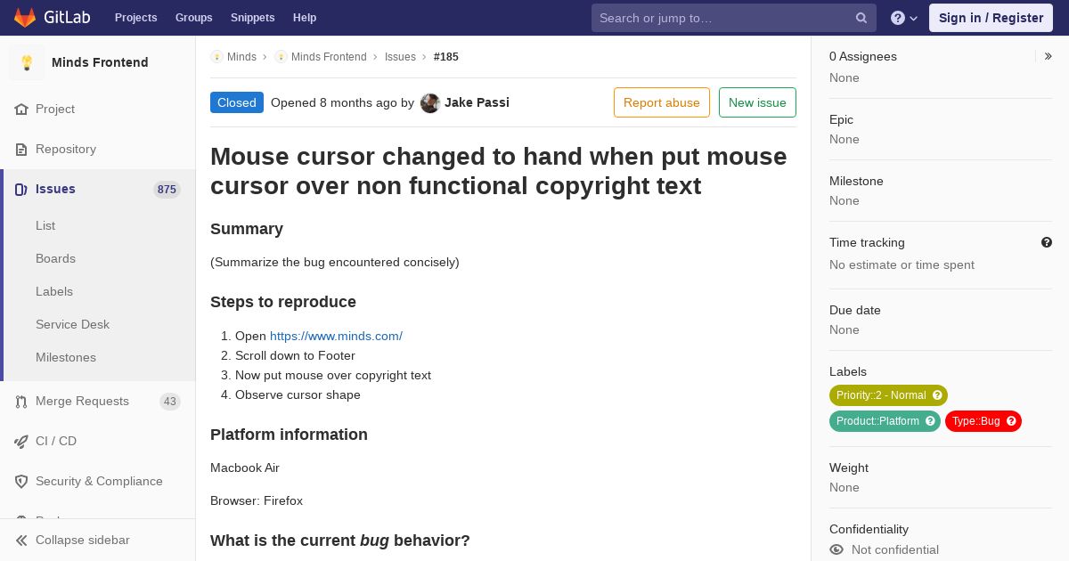Click the Not confidential eye icon
Image resolution: width=1069 pixels, height=561 pixels.
(x=836, y=549)
